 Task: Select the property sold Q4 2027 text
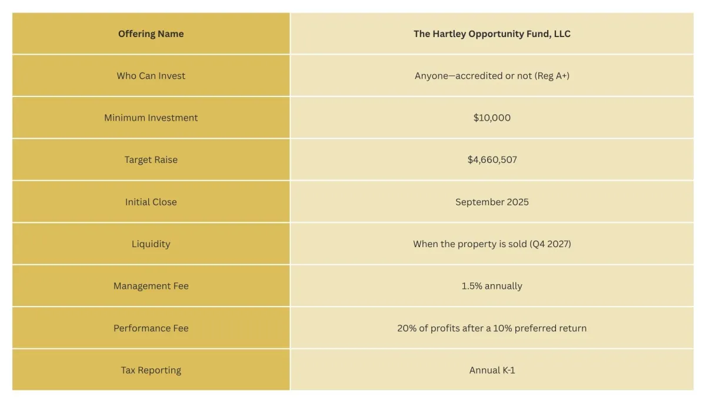click(492, 244)
